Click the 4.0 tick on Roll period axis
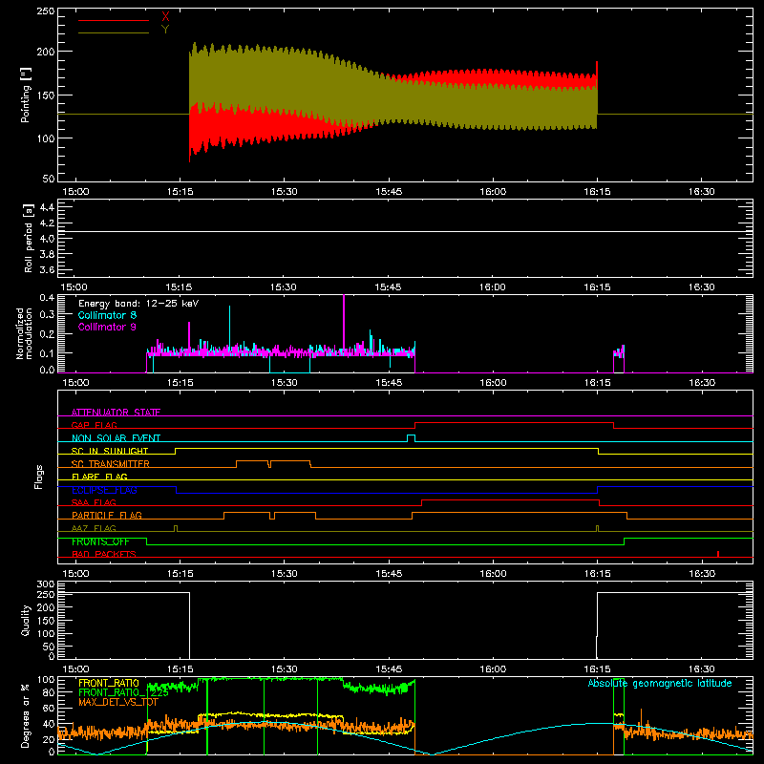Image resolution: width=764 pixels, height=764 pixels. (x=47, y=238)
